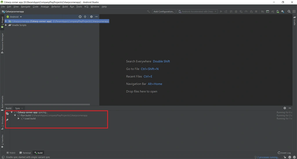
Task: Click the smiley face feedback icon in status bar
Action: [290, 157]
